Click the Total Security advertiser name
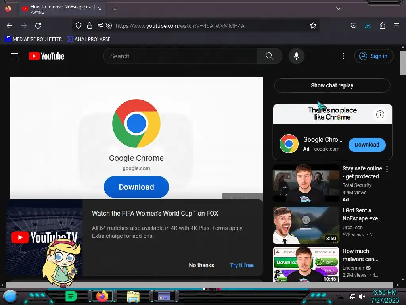Screen dimensions: 406x305 tap(357, 185)
